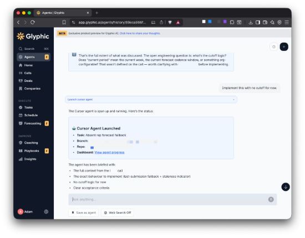The height and width of the screenshot is (238, 305).
Task: Toggle browser sidebar panel
Action: [x=258, y=23]
